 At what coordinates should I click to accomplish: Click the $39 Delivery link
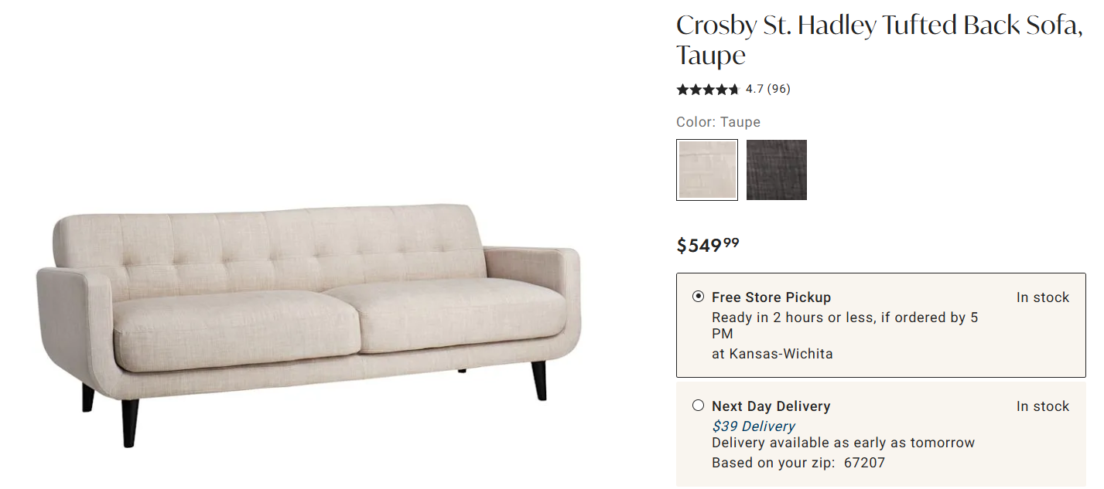pyautogui.click(x=753, y=426)
